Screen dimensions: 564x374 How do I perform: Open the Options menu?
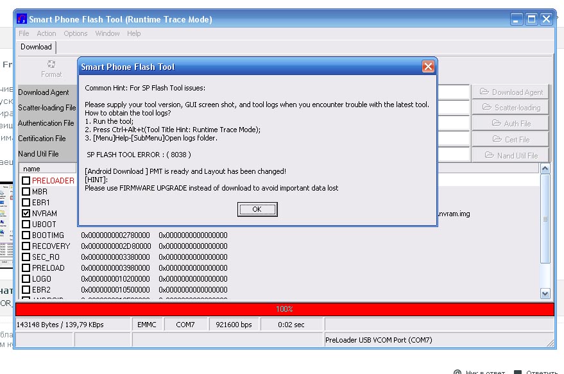pos(75,33)
